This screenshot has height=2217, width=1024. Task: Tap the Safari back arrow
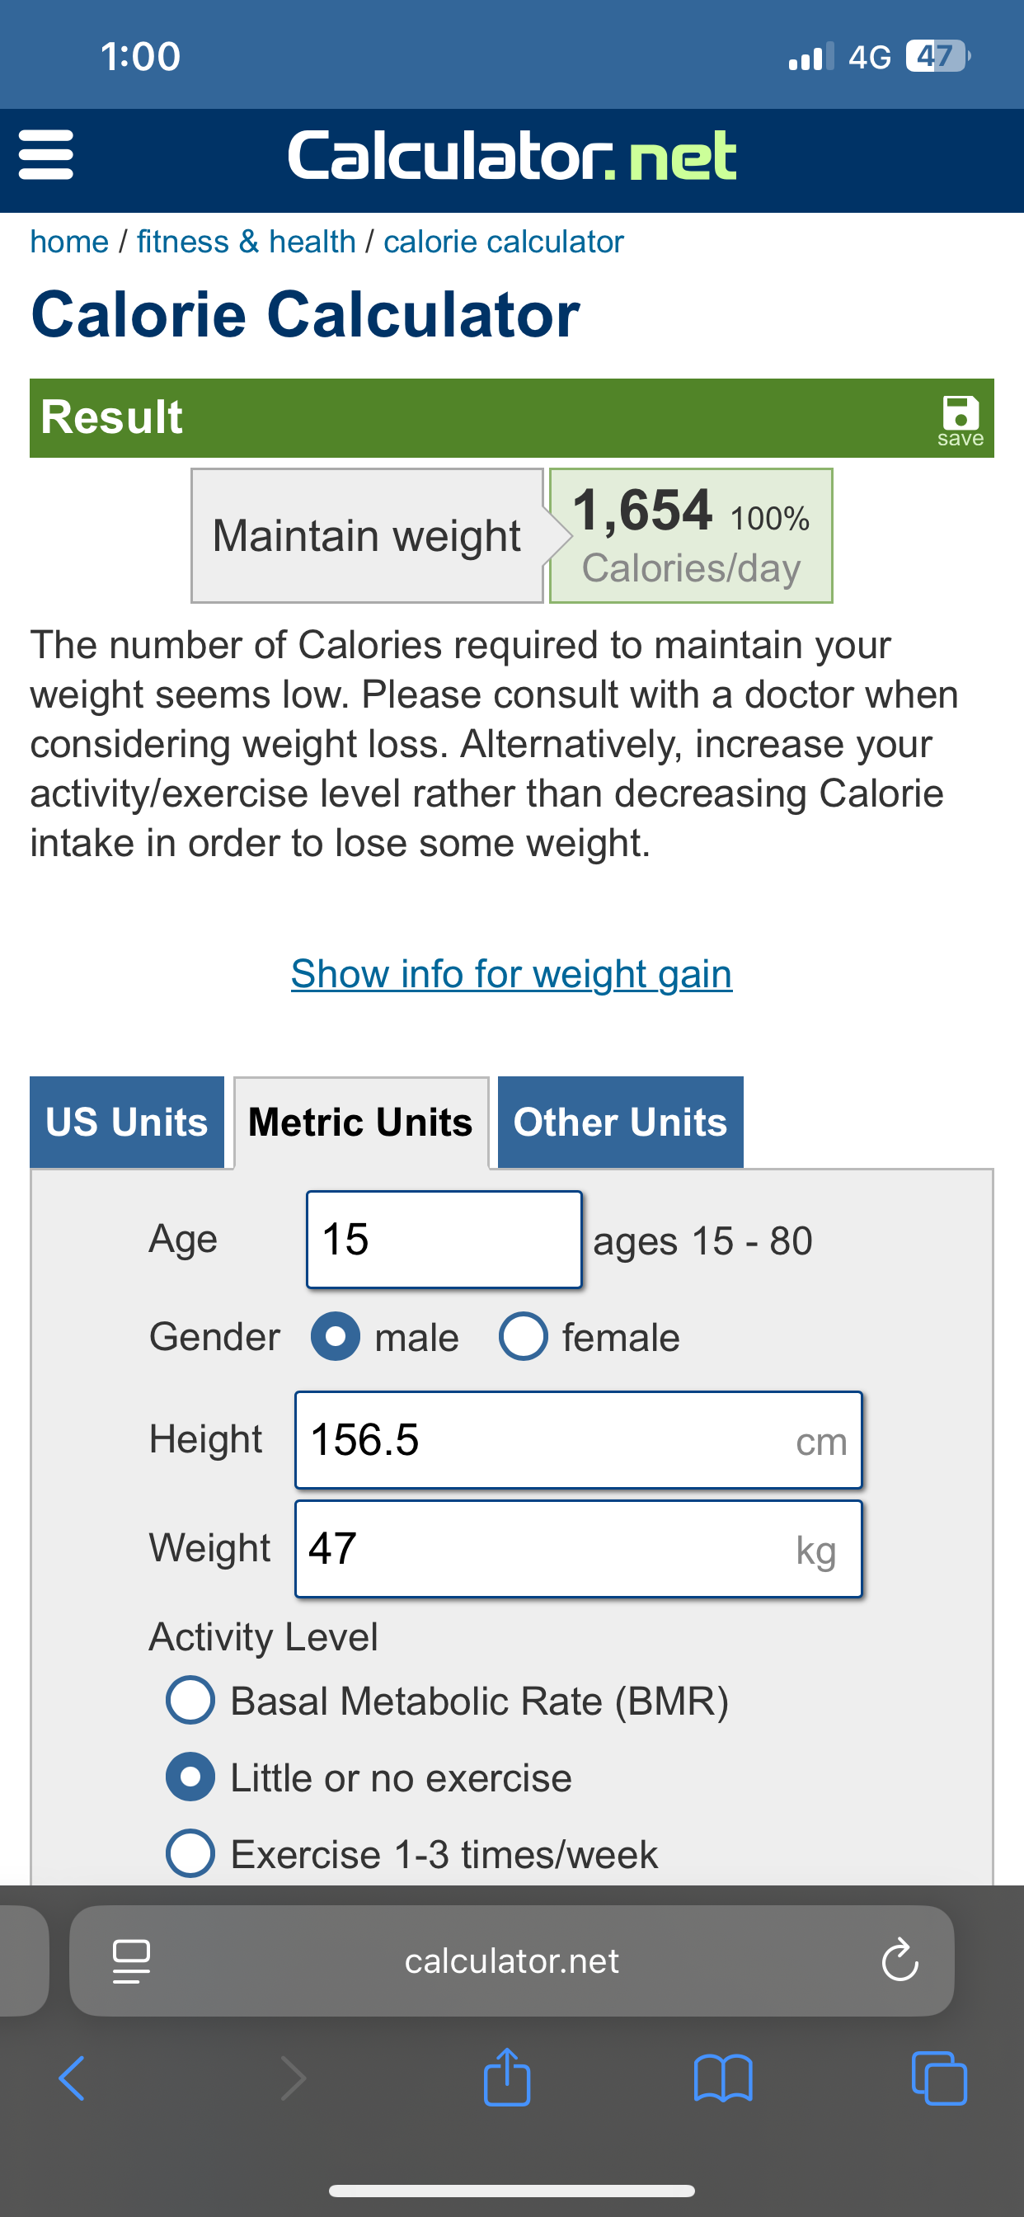[73, 2078]
